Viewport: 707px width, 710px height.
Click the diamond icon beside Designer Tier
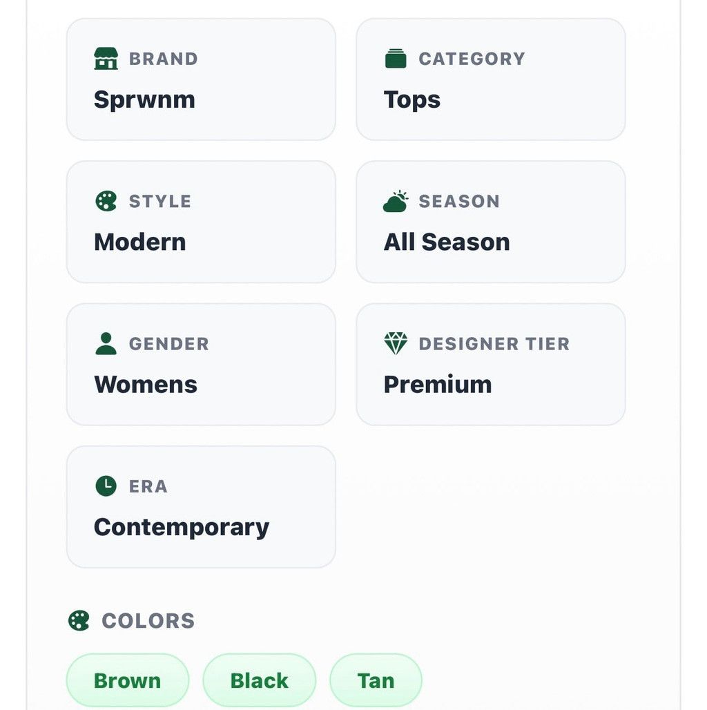396,344
